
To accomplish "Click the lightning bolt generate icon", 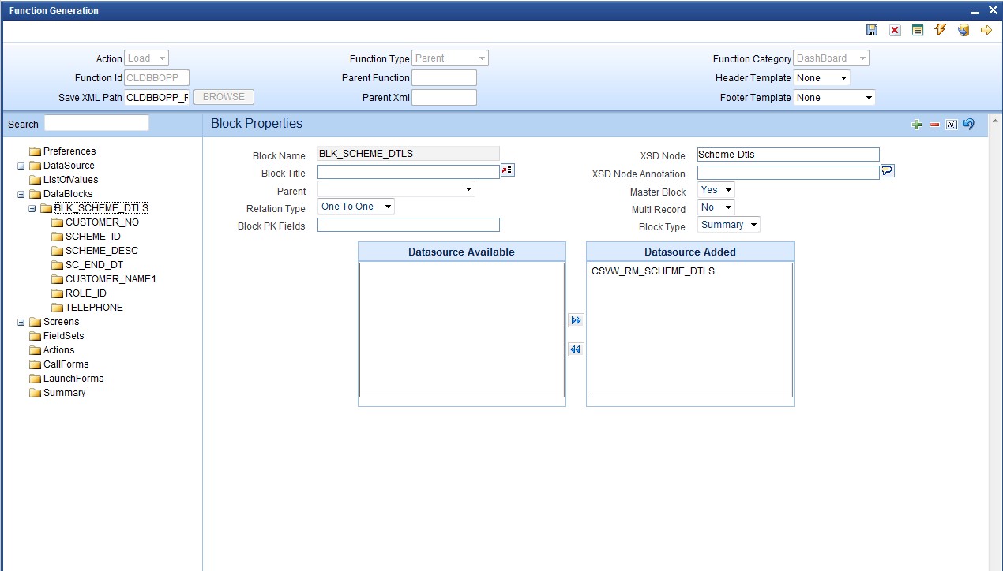I will [940, 30].
